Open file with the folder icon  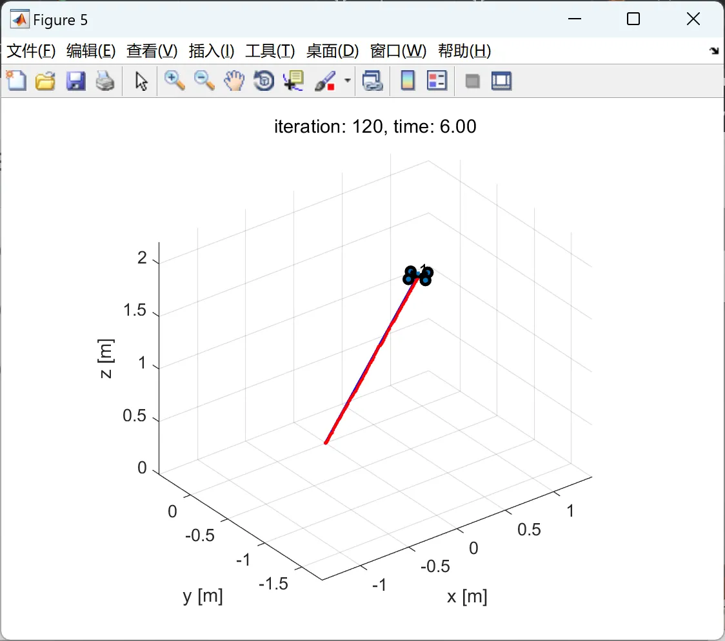(x=45, y=81)
